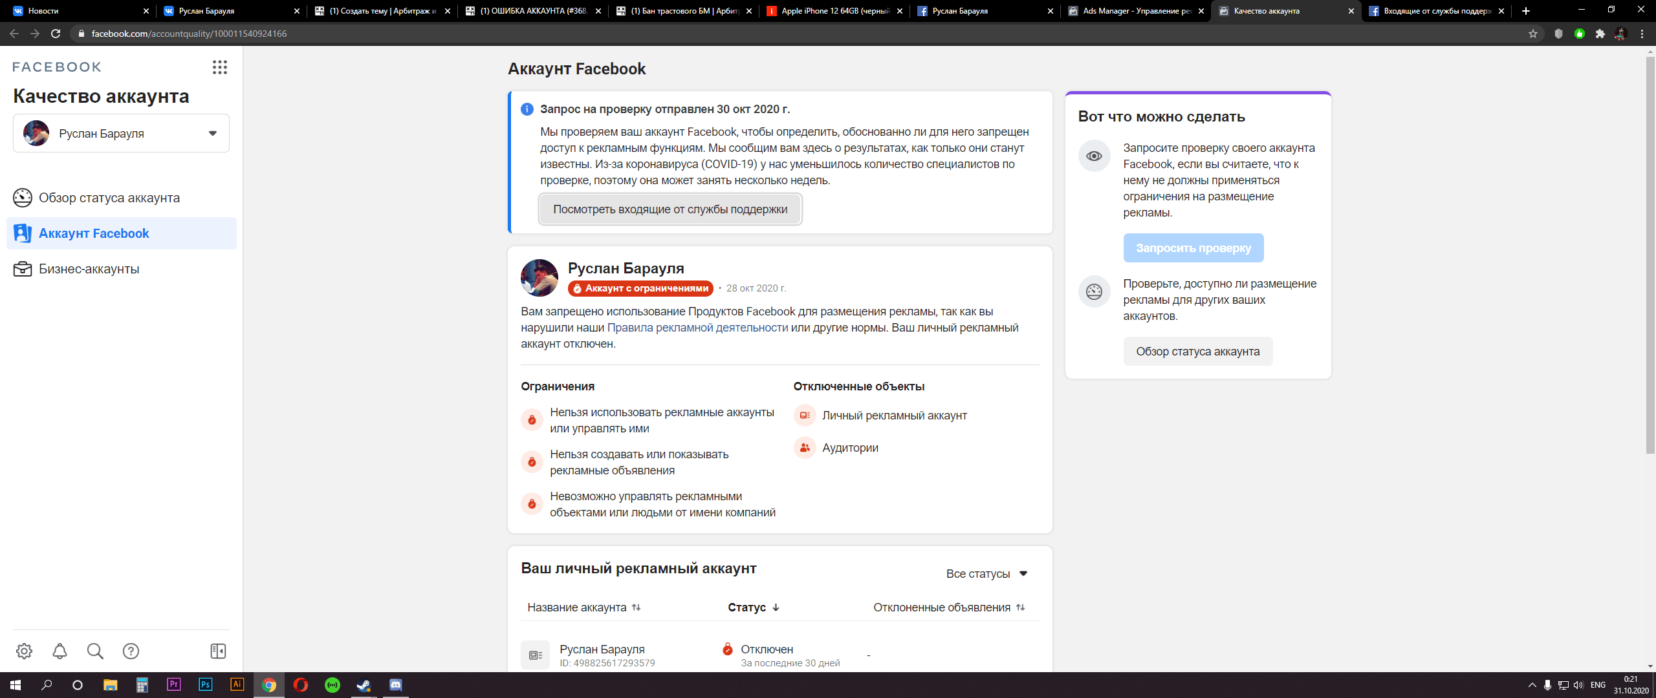This screenshot has height=698, width=1656.
Task: Click the Отключен status text
Action: tap(767, 649)
